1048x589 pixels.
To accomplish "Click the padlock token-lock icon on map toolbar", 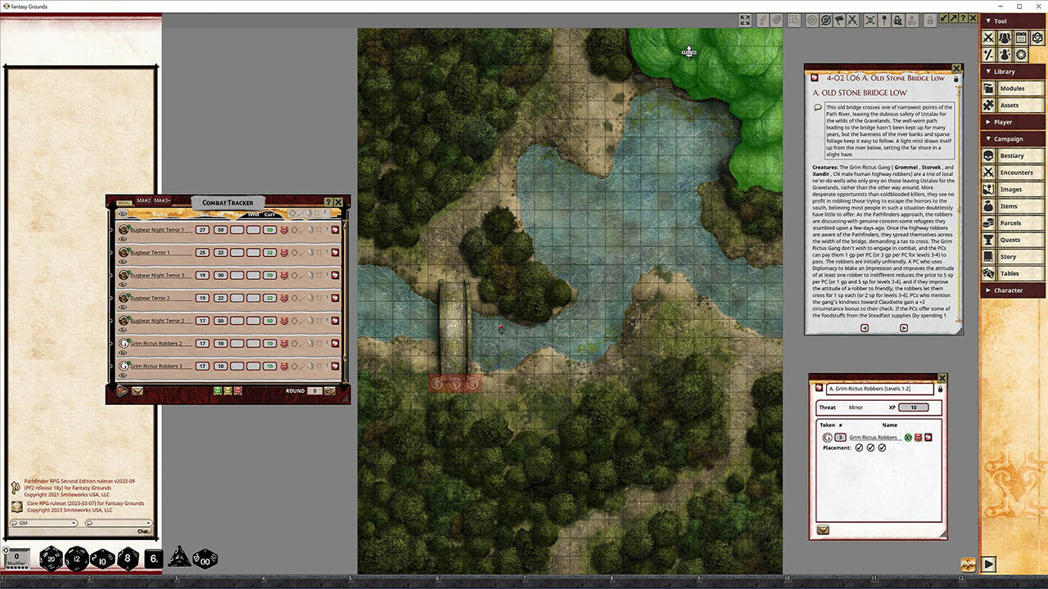I will pyautogui.click(x=897, y=20).
